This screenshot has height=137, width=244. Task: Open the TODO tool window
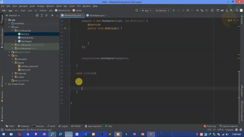(x=10, y=126)
